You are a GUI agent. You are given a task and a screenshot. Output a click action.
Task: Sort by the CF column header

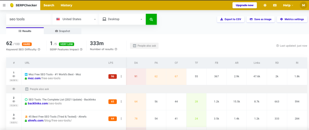coord(176,63)
